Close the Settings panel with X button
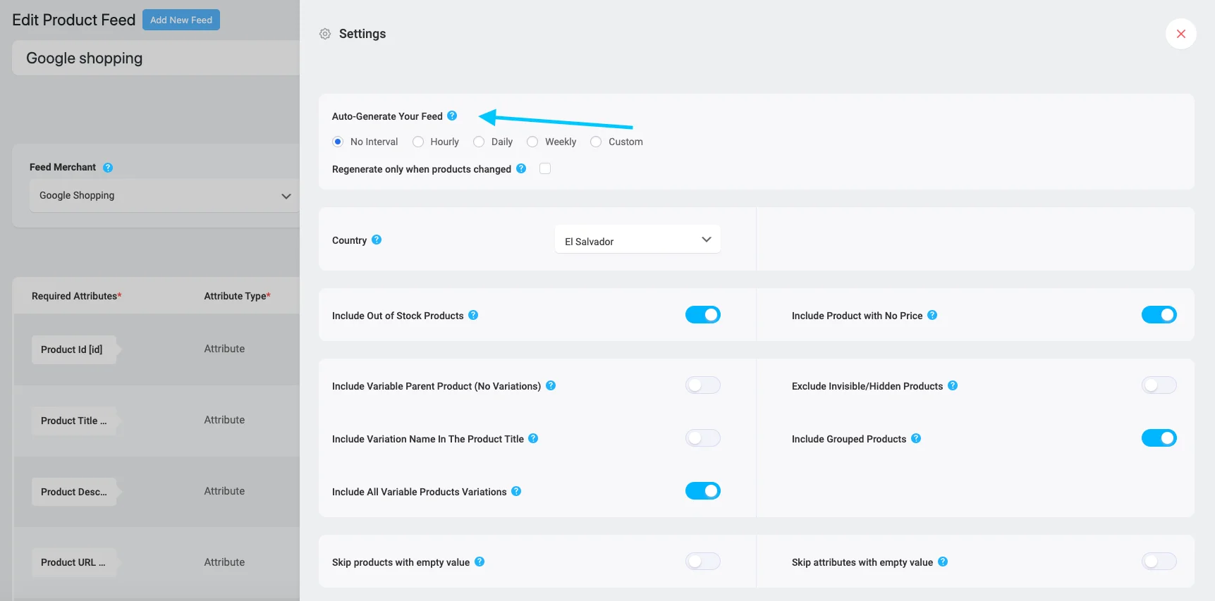 (x=1181, y=34)
